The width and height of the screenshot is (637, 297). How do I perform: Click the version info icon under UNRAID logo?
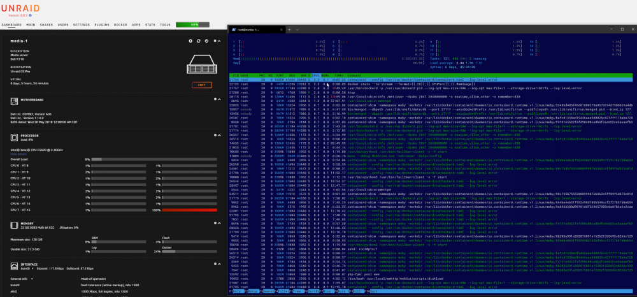pyautogui.click(x=31, y=15)
